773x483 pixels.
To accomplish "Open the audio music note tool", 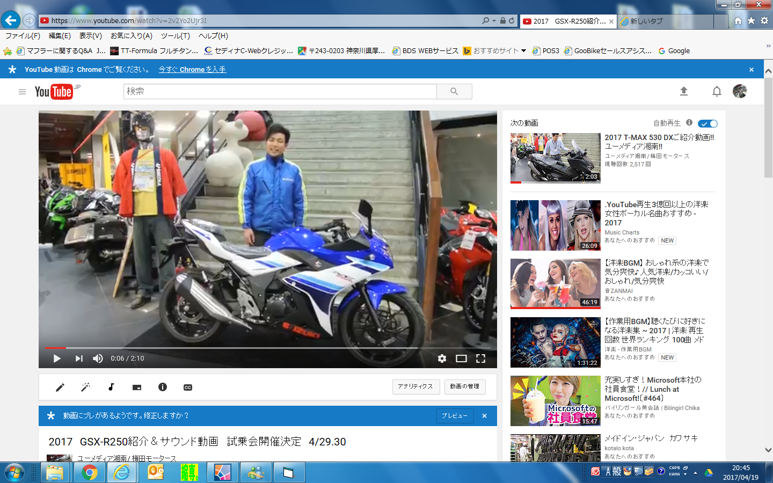I will click(x=111, y=387).
